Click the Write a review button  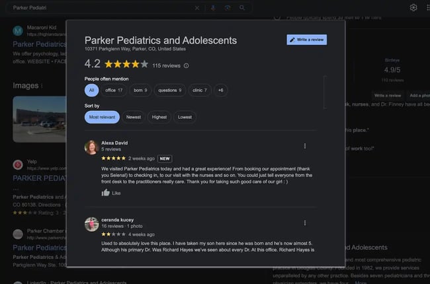click(x=307, y=40)
